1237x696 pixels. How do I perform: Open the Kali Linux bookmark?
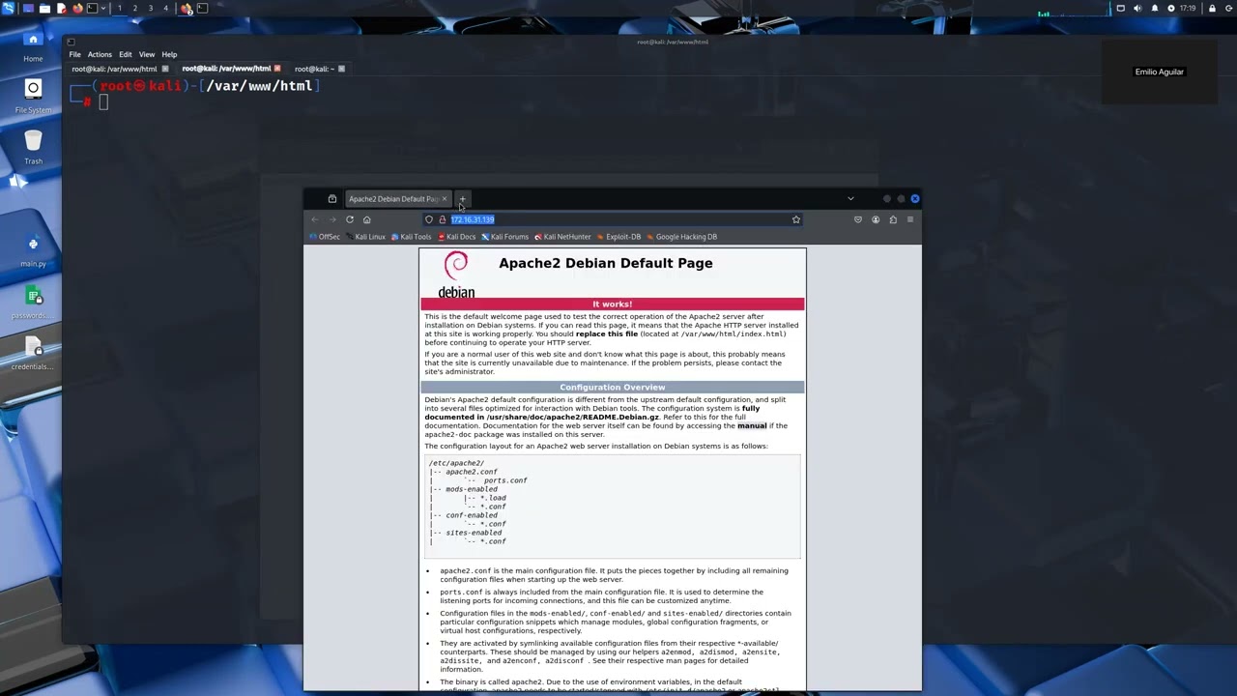[365, 237]
